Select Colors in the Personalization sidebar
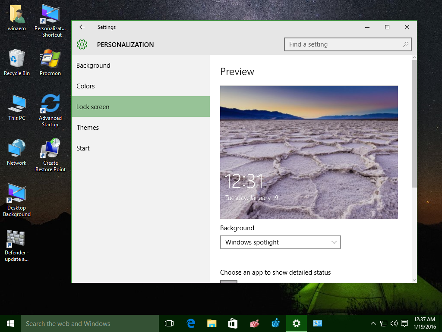 85,86
